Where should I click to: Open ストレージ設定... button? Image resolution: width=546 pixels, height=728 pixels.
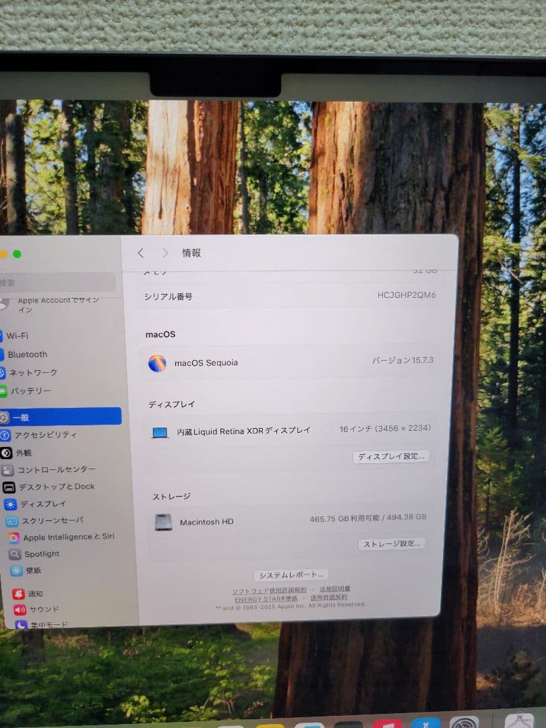392,544
